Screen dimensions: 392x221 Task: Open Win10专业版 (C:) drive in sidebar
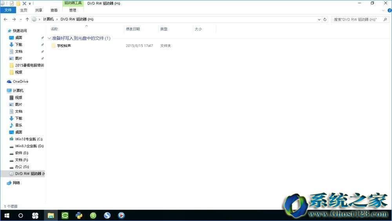[28, 139]
